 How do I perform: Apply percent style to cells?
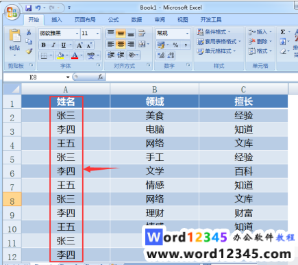coord(175,45)
